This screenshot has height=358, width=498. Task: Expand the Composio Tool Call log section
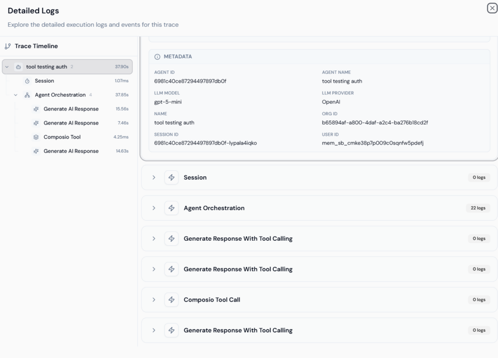click(154, 300)
